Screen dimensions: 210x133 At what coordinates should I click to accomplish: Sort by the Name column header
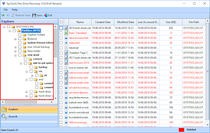80,22
